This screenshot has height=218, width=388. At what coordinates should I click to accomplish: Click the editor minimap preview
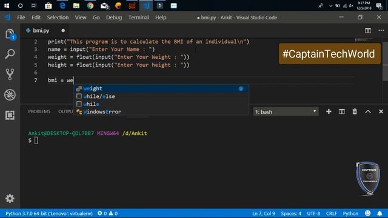pyautogui.click(x=364, y=40)
